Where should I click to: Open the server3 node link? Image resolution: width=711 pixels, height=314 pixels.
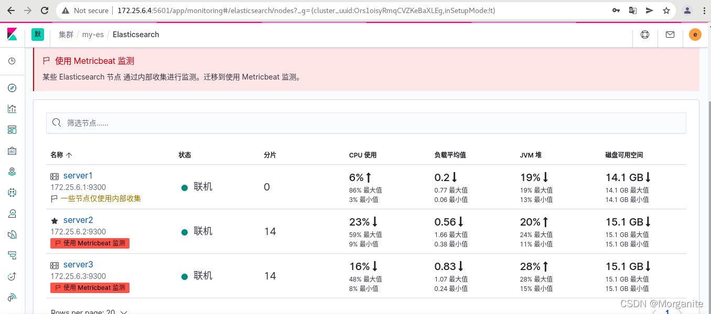click(78, 265)
